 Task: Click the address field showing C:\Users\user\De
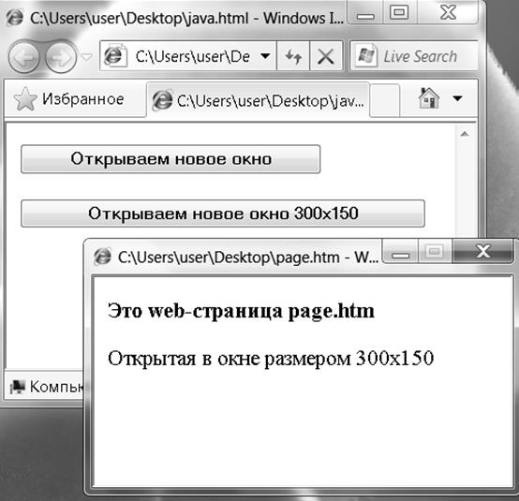click(188, 56)
